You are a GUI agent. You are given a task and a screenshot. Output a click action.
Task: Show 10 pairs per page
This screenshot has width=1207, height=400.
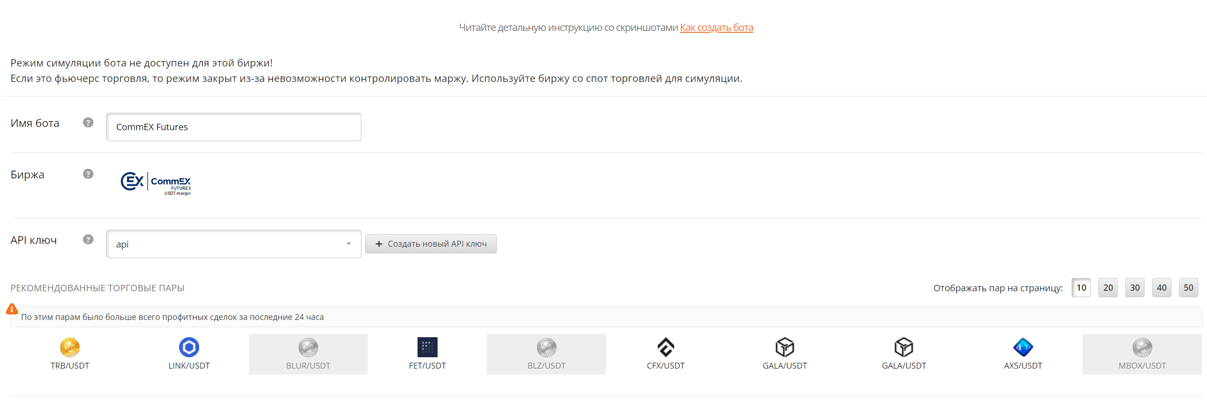point(1081,288)
